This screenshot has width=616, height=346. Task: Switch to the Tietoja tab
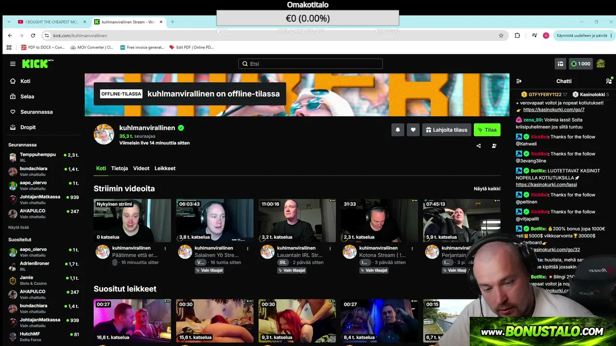(119, 169)
